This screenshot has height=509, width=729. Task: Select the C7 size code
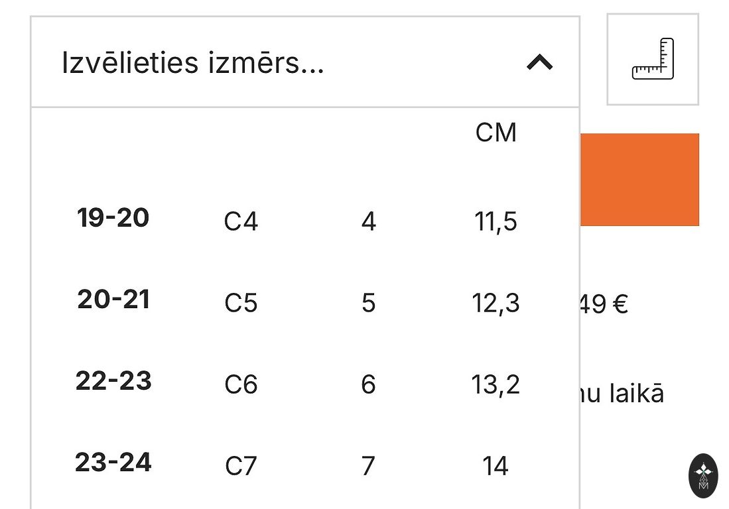pyautogui.click(x=241, y=466)
